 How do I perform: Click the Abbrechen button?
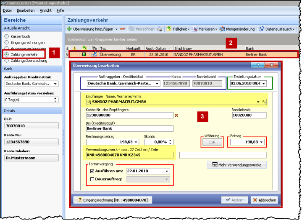[x=264, y=200]
